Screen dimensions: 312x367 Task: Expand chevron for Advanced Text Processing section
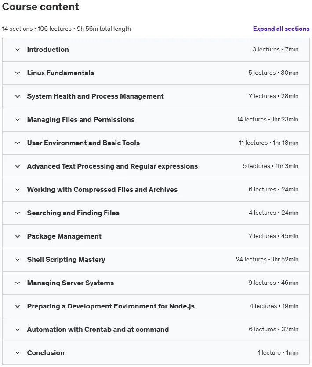(18, 166)
